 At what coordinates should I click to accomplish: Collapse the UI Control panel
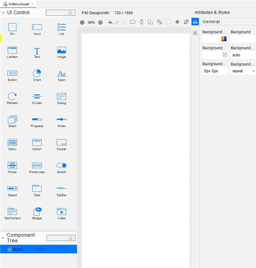point(3,13)
